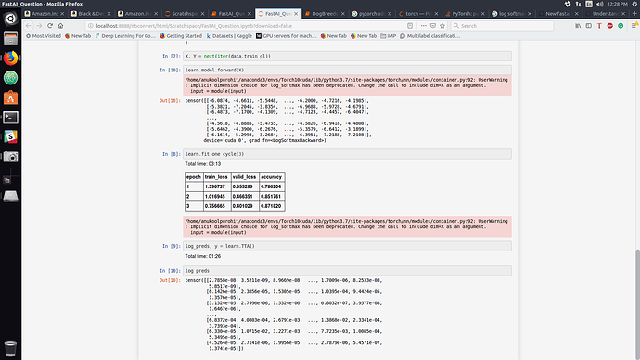Click the clock showing 12:28 PM
This screenshot has height=360, width=640.
(x=617, y=4)
